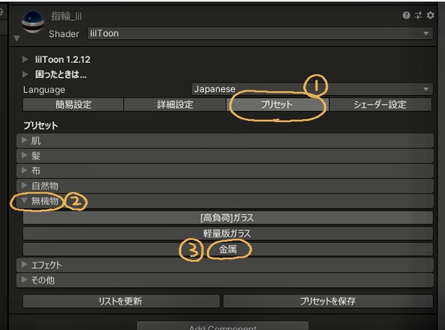Screen dimensions: 445x330
Task: Switch to the 簡易設定 tab
Action: [72, 104]
